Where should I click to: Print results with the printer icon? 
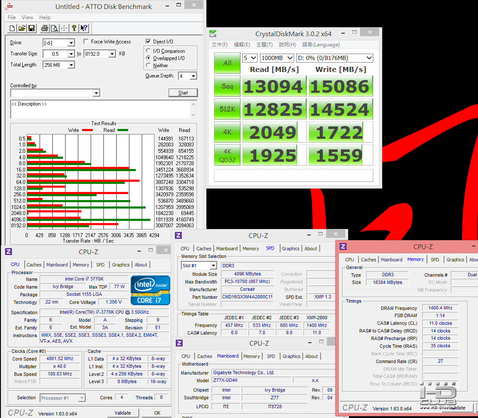click(x=44, y=29)
